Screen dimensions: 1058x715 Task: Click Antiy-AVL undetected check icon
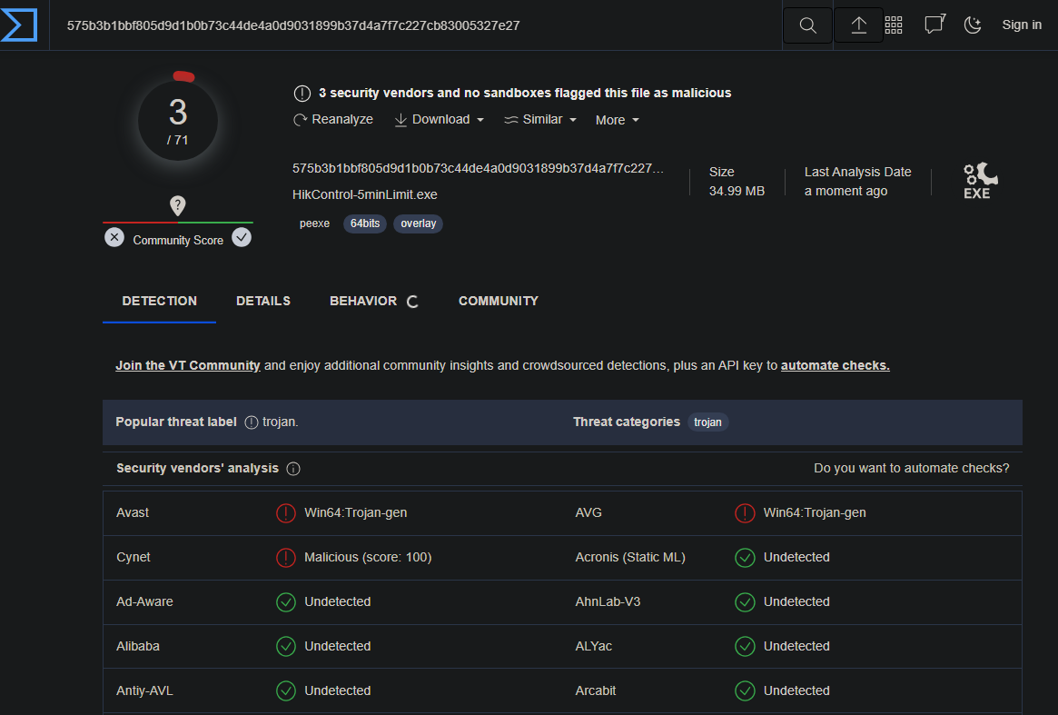[286, 691]
